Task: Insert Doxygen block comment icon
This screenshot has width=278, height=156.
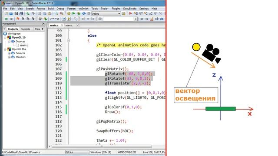Action: click(52, 19)
